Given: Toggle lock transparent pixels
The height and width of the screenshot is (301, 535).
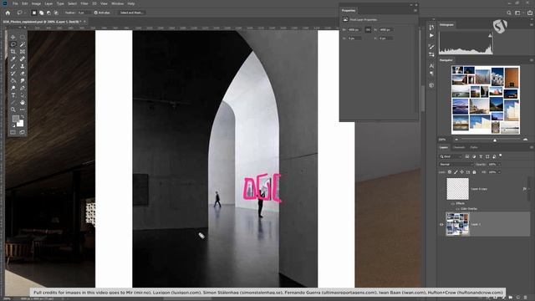Looking at the screenshot, I should tap(450, 172).
